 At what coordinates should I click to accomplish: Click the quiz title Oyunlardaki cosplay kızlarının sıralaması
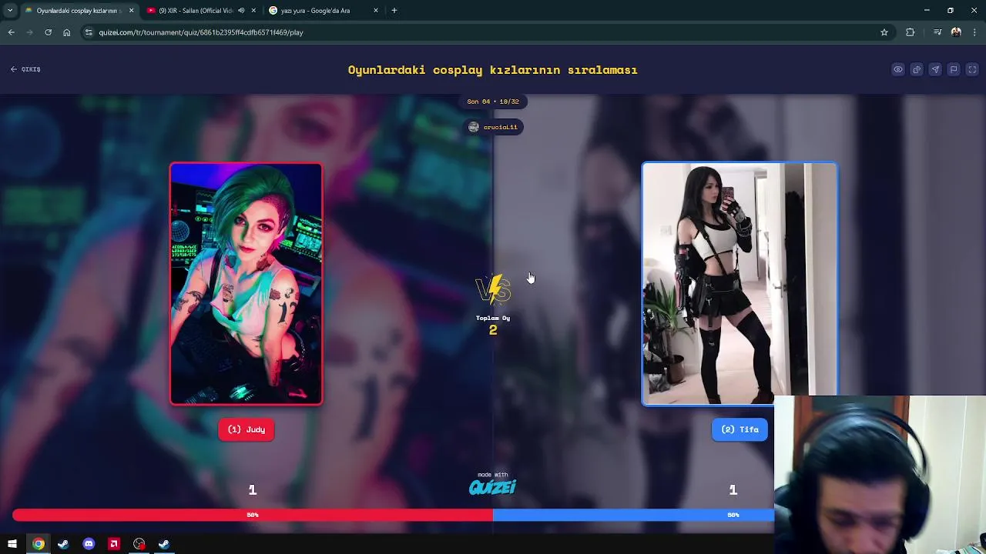pos(493,70)
